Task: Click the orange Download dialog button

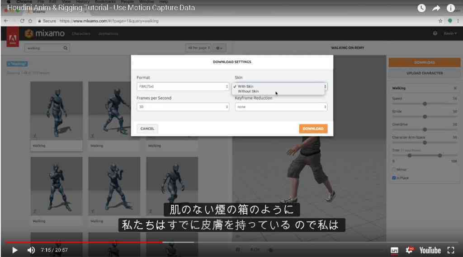Action: click(x=313, y=128)
